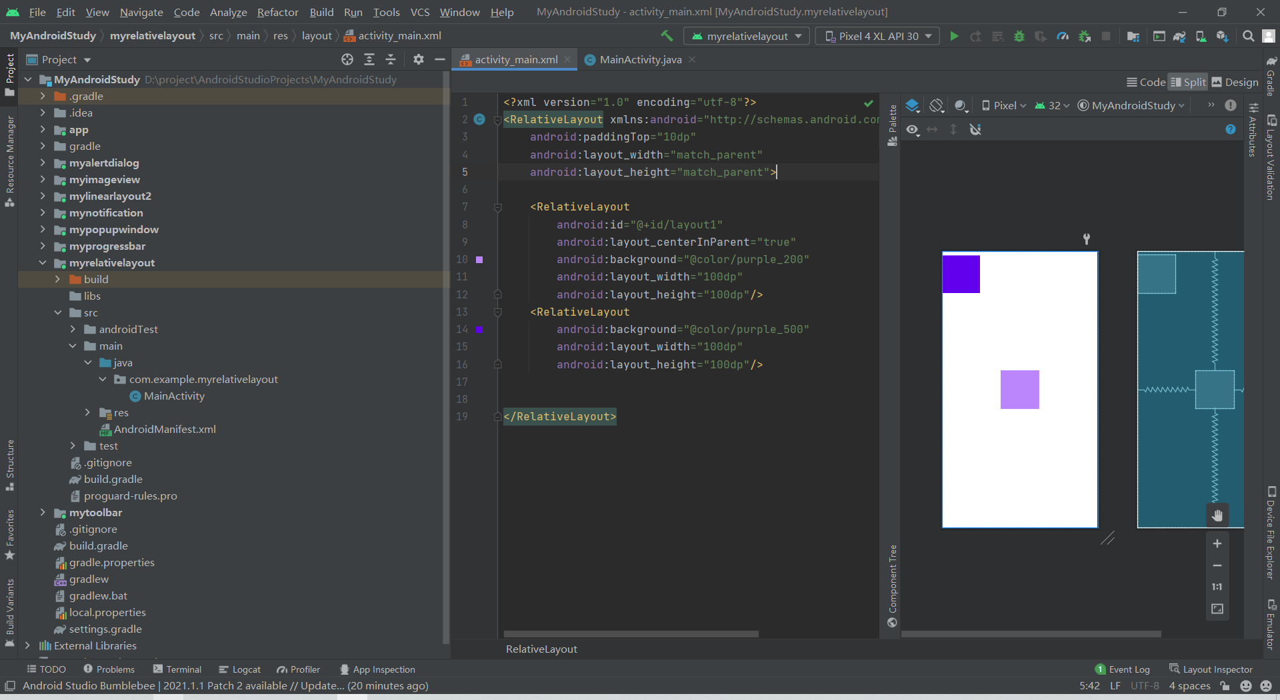Open the layout editor help question icon

pos(1231,129)
